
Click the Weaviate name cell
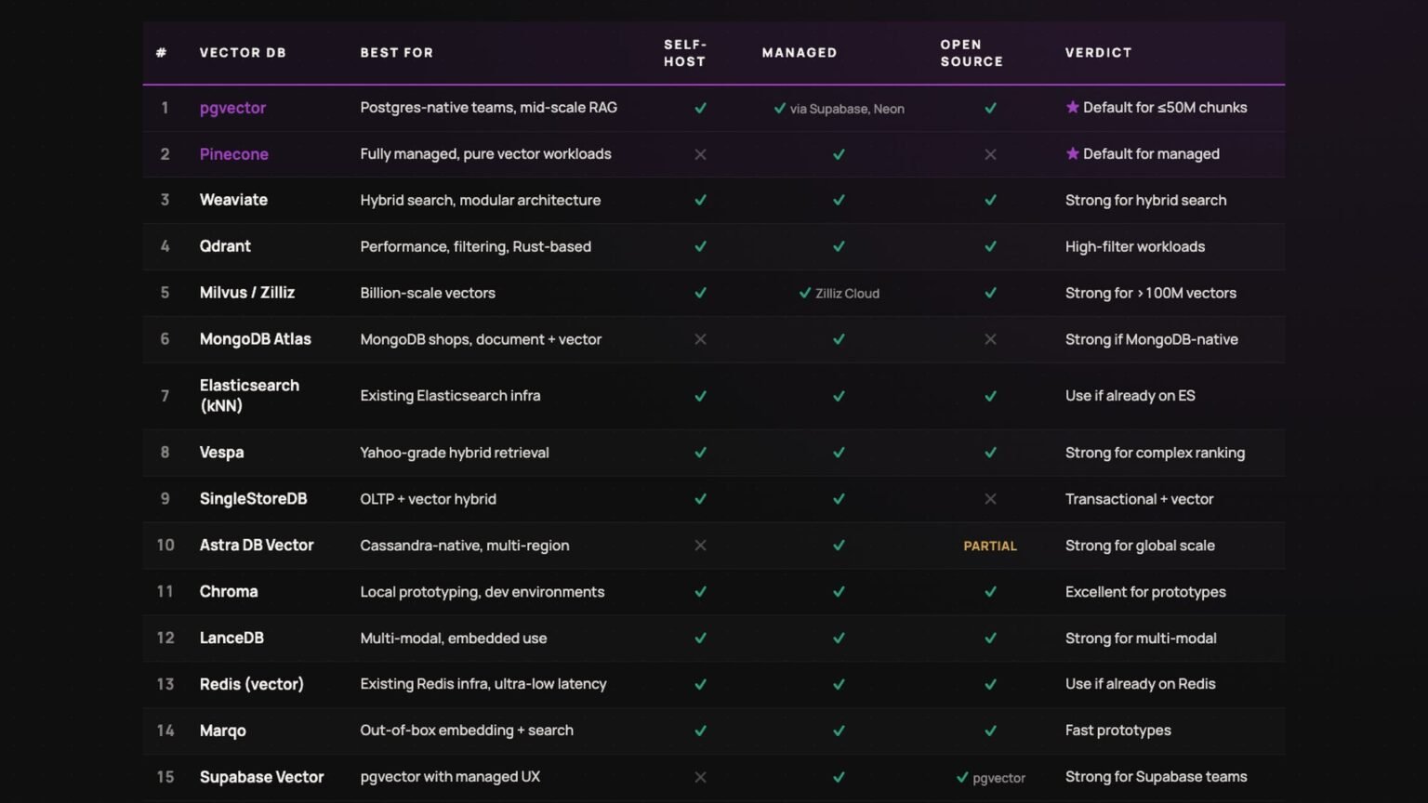coord(233,200)
